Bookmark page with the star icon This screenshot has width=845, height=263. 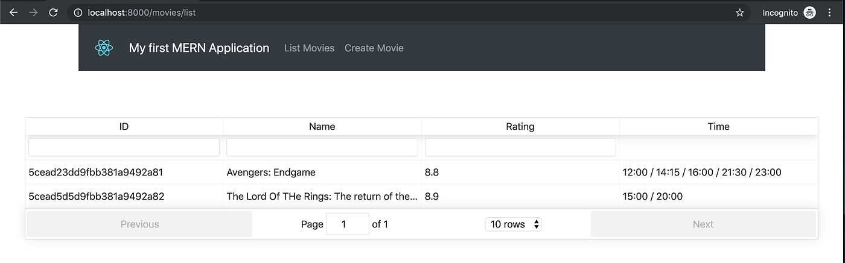[739, 13]
